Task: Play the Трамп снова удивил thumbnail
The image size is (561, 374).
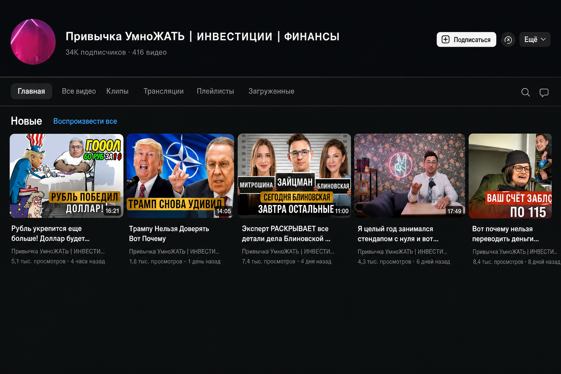Action: (180, 176)
